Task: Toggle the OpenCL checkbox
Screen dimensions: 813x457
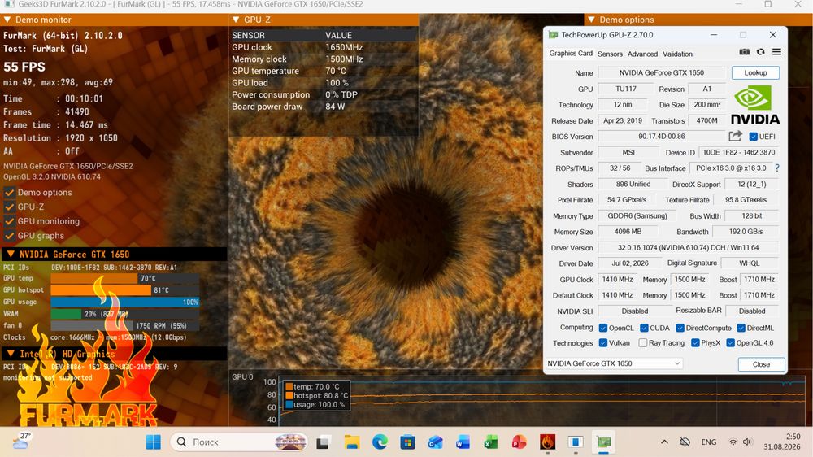Action: (603, 328)
